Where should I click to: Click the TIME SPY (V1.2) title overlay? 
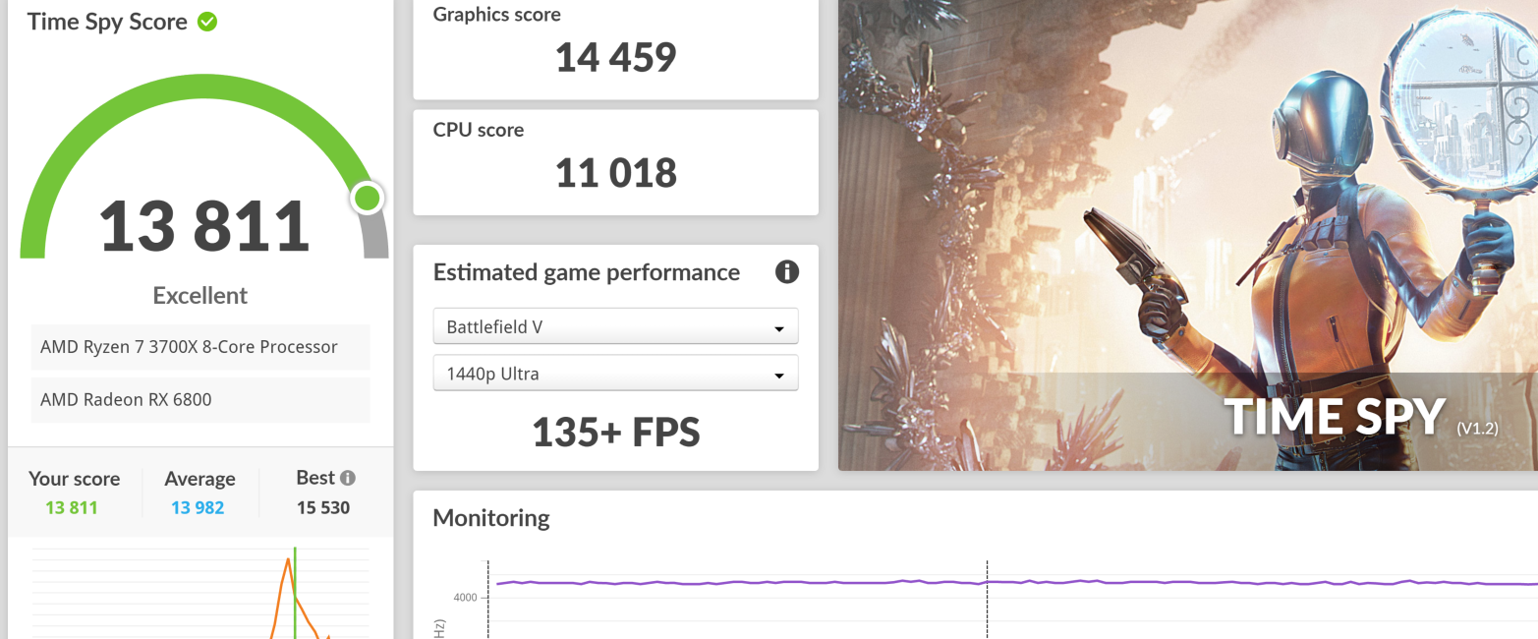pyautogui.click(x=1361, y=417)
